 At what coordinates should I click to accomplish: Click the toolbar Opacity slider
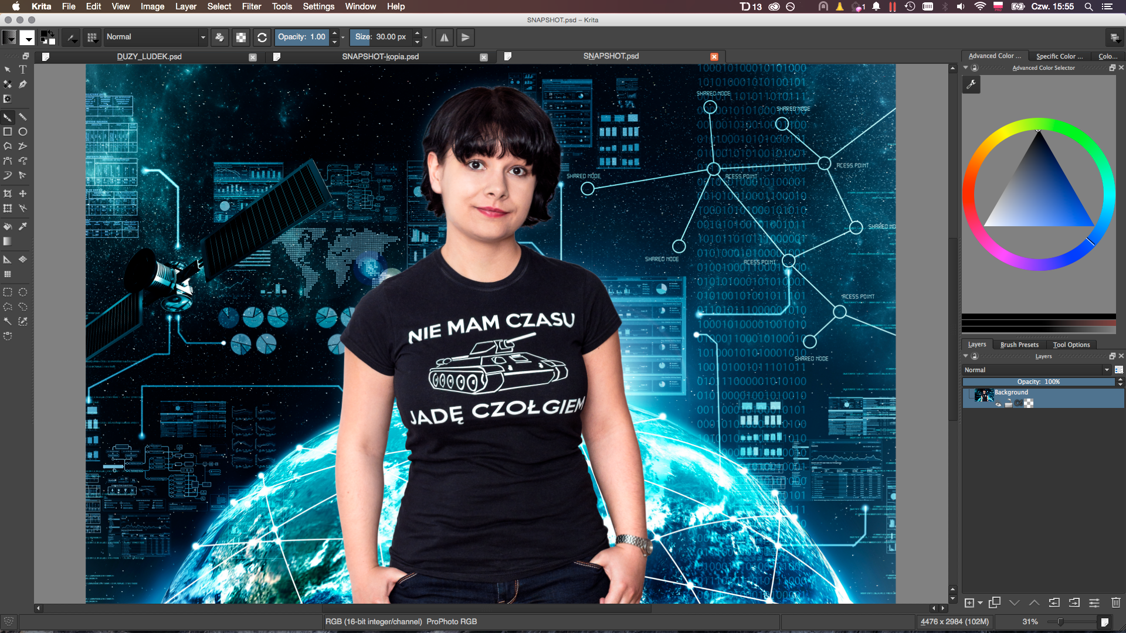click(301, 37)
